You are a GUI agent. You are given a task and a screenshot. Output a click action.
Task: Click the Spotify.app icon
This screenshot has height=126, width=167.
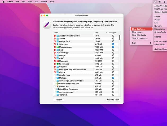click(58, 64)
